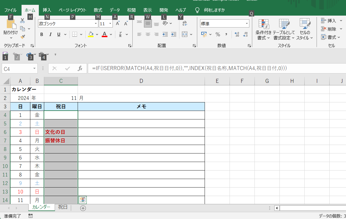Image resolution: width=346 pixels, height=219 pixels.
Task: Switch to the 祝日 sheet tab
Action: click(63, 207)
